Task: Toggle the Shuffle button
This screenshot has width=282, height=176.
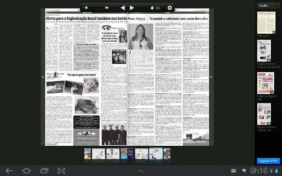Action: [x=268, y=6]
